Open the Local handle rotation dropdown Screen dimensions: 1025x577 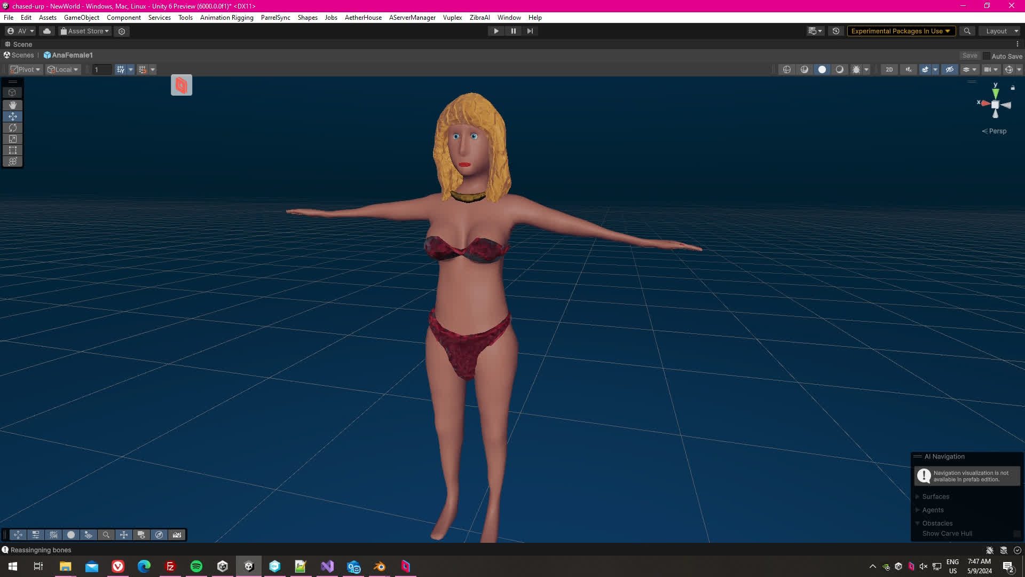coord(62,69)
